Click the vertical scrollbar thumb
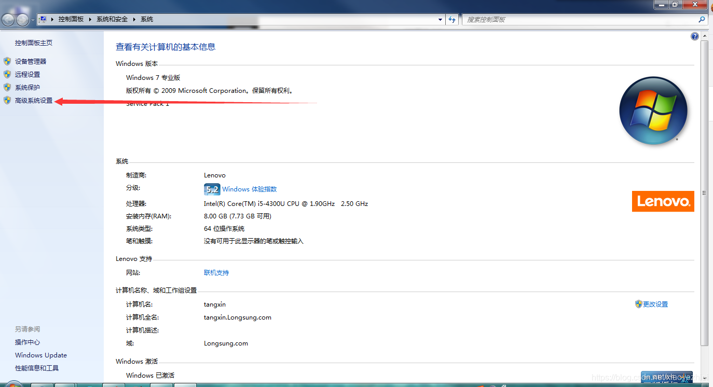 click(x=704, y=192)
